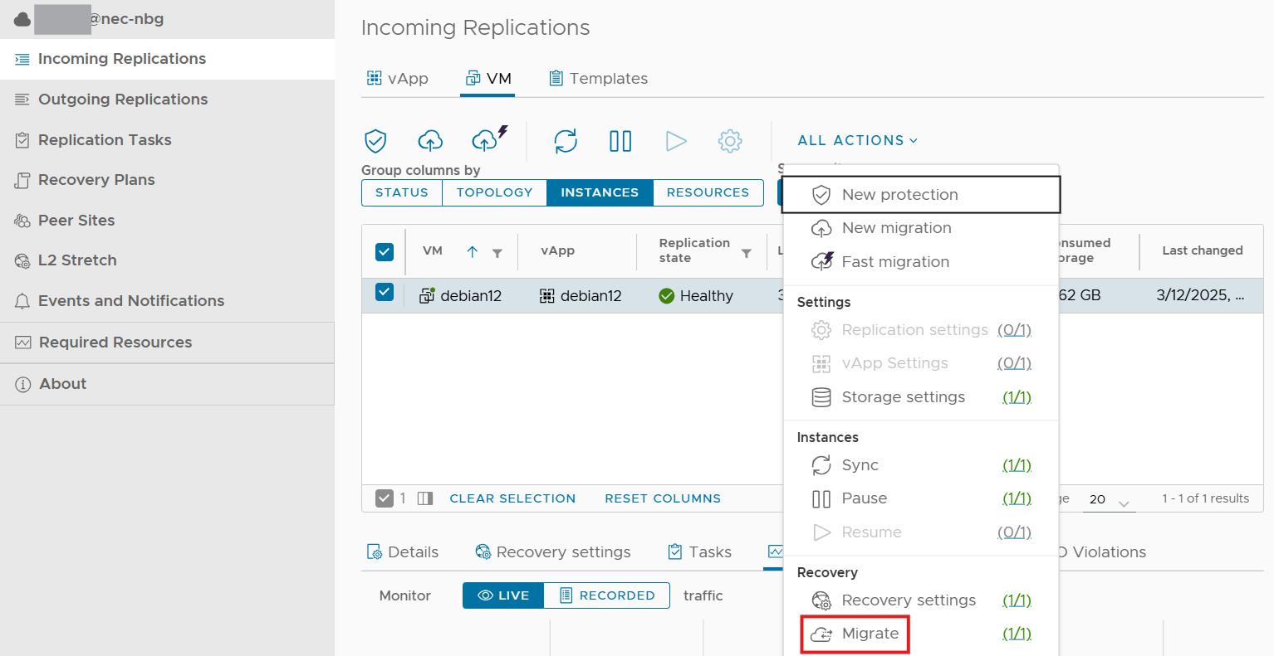The width and height of the screenshot is (1274, 656).
Task: Group columns by TOPOLOGY
Action: [x=495, y=192]
